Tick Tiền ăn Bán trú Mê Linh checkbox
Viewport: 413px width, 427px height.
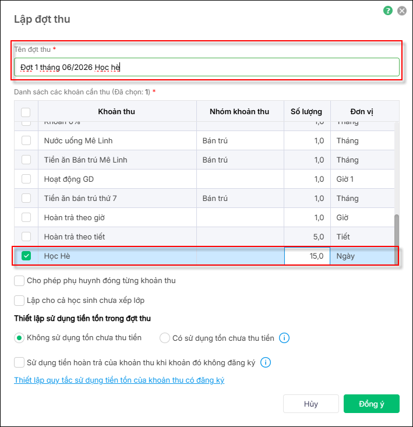pos(26,160)
